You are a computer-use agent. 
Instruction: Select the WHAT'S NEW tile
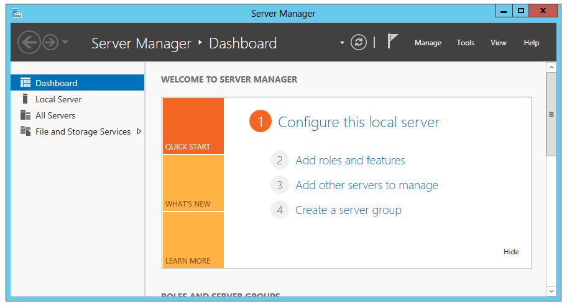click(193, 183)
